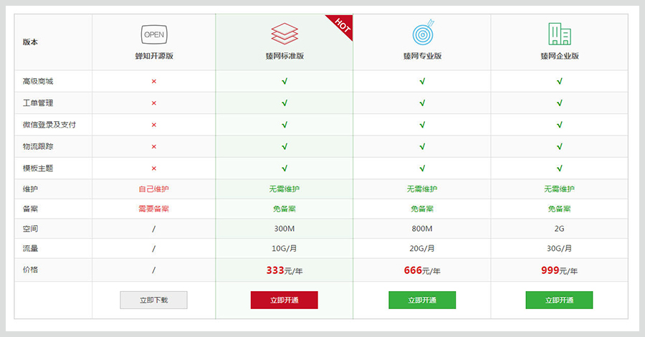Image resolution: width=645 pixels, height=337 pixels.
Task: Click the green building icon for 臻网企业版
Action: coord(560,34)
